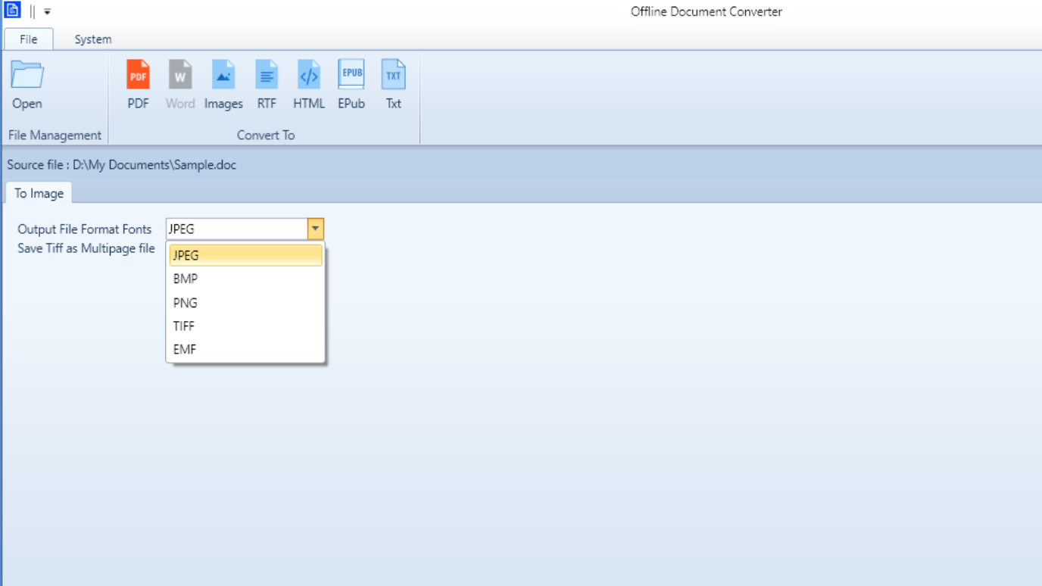Click the Images conversion icon
The image size is (1042, 586).
click(x=223, y=83)
